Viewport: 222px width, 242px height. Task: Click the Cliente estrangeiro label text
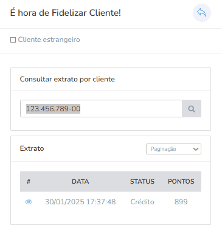coord(49,40)
